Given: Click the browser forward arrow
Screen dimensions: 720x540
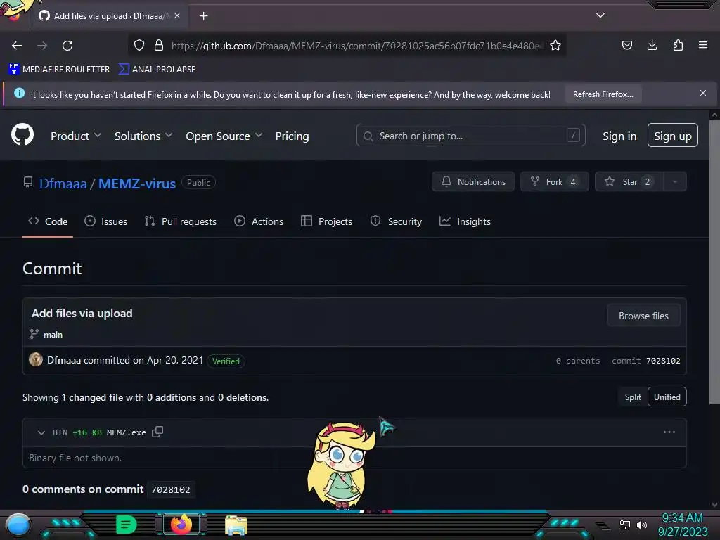Looking at the screenshot, I should pyautogui.click(x=42, y=46).
